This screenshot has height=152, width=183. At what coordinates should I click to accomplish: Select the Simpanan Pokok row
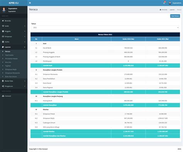pyautogui.click(x=105, y=114)
